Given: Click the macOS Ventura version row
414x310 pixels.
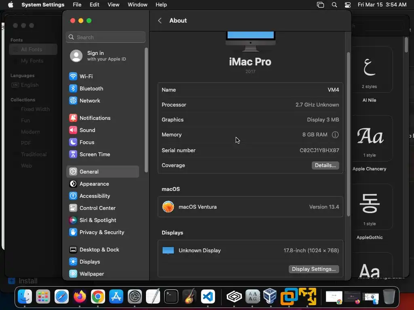Looking at the screenshot, I should 250,207.
